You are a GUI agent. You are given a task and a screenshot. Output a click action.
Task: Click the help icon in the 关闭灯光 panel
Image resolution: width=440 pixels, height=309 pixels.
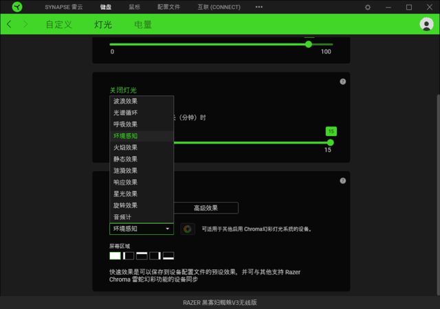click(342, 82)
